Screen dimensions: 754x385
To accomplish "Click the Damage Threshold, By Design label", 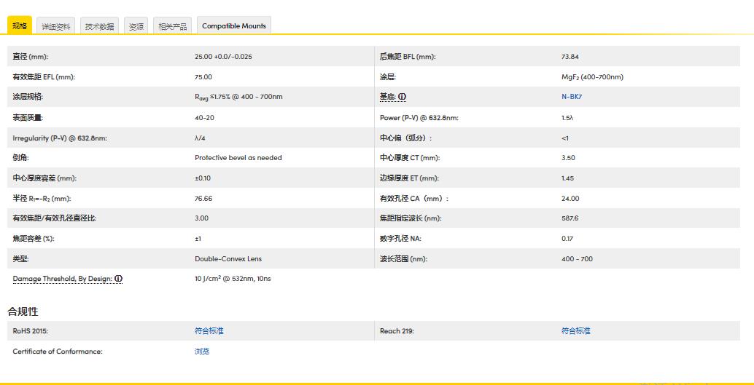I will point(62,279).
